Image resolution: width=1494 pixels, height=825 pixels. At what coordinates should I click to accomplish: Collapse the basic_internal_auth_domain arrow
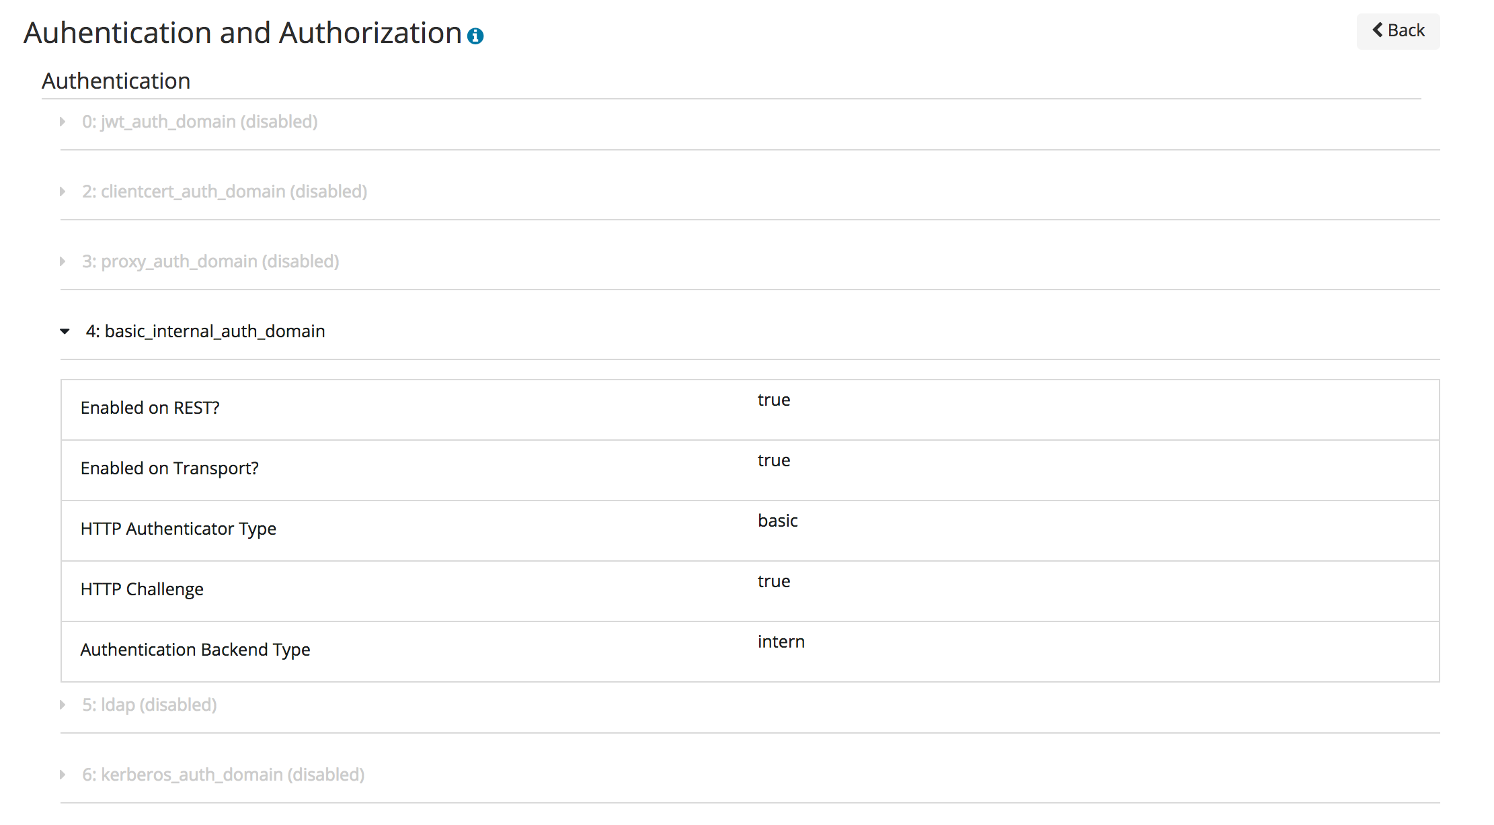click(65, 331)
